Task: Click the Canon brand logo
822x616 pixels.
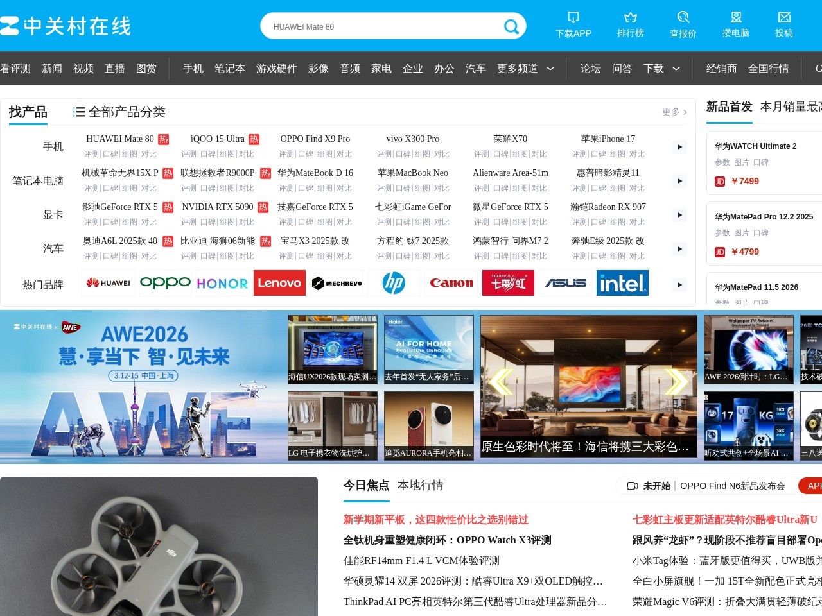Action: pos(451,283)
